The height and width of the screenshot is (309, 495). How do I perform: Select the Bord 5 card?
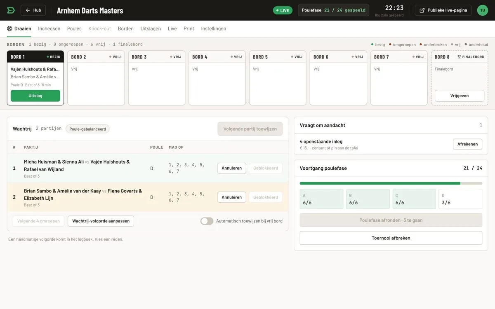click(x=278, y=78)
